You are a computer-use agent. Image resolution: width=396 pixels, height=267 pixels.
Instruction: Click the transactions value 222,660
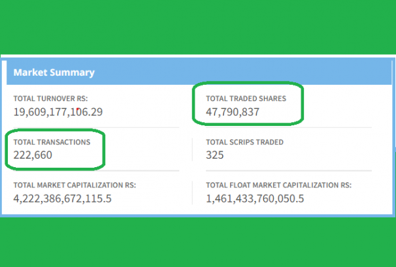(x=33, y=155)
